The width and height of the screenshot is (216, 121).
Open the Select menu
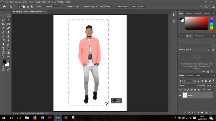point(37,2)
